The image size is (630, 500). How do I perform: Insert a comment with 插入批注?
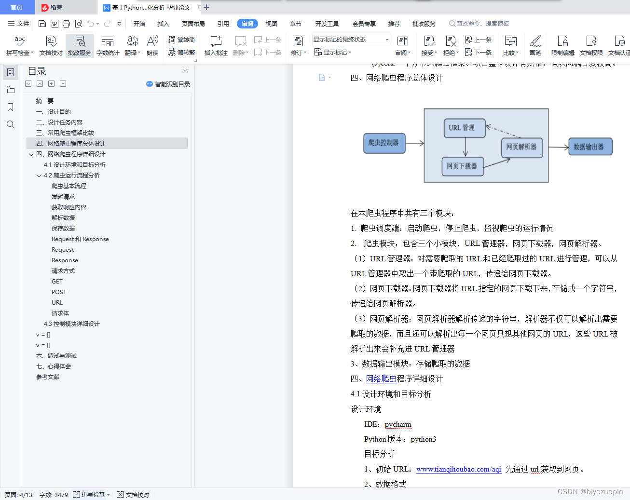[215, 45]
